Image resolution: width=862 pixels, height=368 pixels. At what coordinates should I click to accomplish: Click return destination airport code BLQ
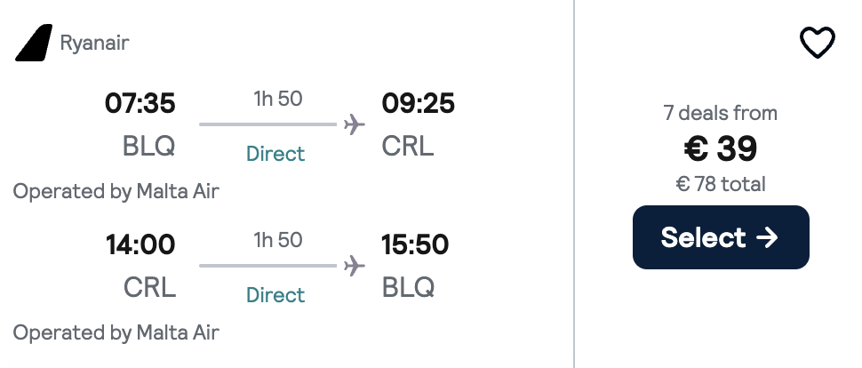point(408,286)
